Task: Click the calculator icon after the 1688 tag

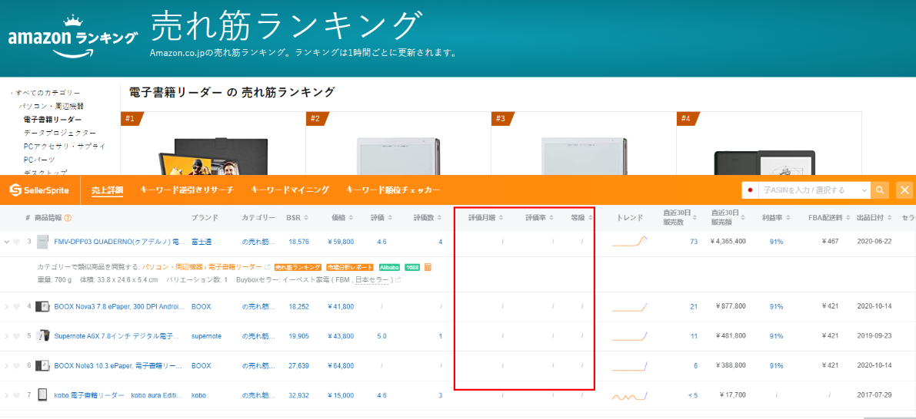Action: point(428,267)
